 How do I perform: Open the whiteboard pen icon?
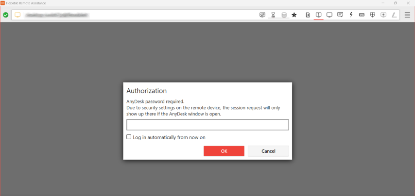click(395, 15)
